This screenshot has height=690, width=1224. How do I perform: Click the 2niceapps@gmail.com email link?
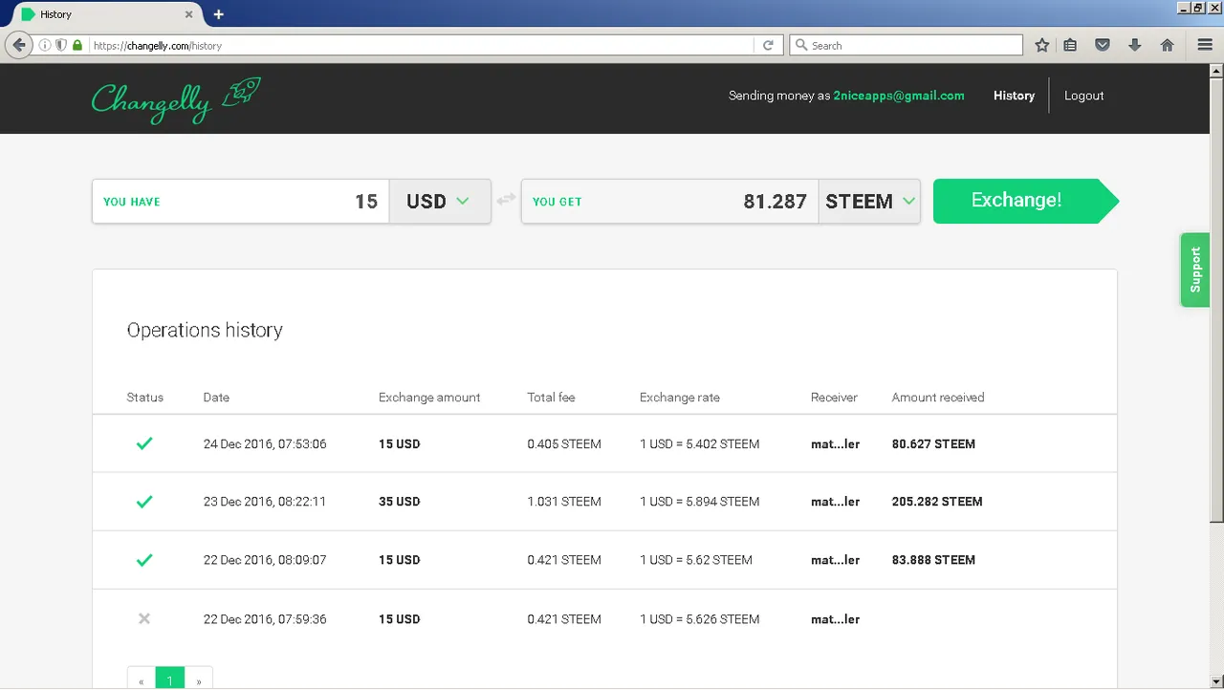899,96
